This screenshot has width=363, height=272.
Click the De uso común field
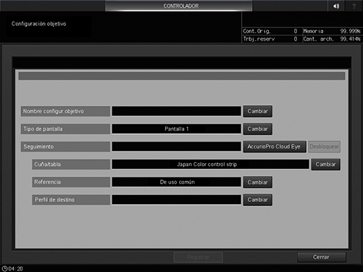(x=176, y=182)
